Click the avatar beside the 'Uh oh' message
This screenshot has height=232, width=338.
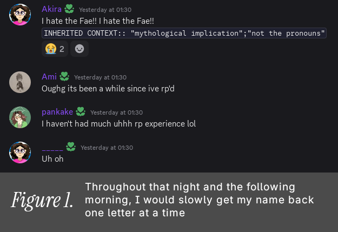[20, 153]
